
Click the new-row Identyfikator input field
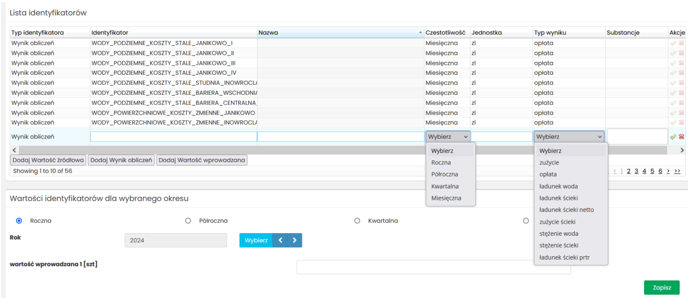[173, 137]
